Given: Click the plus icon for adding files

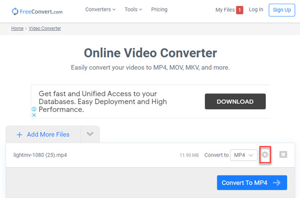Looking at the screenshot, I should (19, 134).
